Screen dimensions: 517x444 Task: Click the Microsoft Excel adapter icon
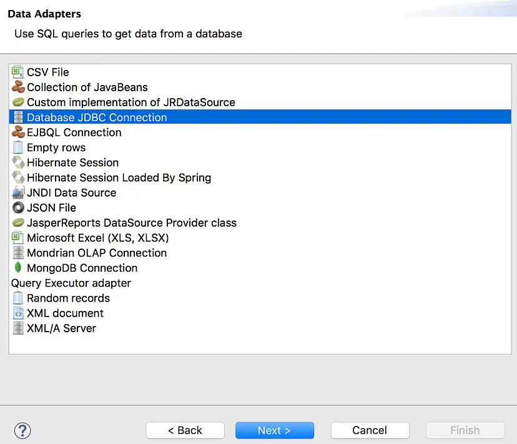18,238
